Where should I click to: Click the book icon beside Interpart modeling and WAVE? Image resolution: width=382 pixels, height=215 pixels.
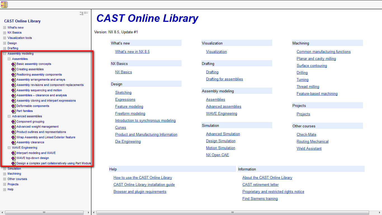(x=13, y=153)
